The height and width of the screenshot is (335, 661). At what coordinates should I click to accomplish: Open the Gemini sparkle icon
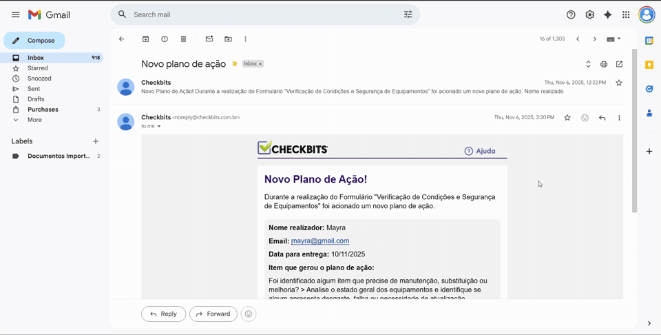pos(607,14)
